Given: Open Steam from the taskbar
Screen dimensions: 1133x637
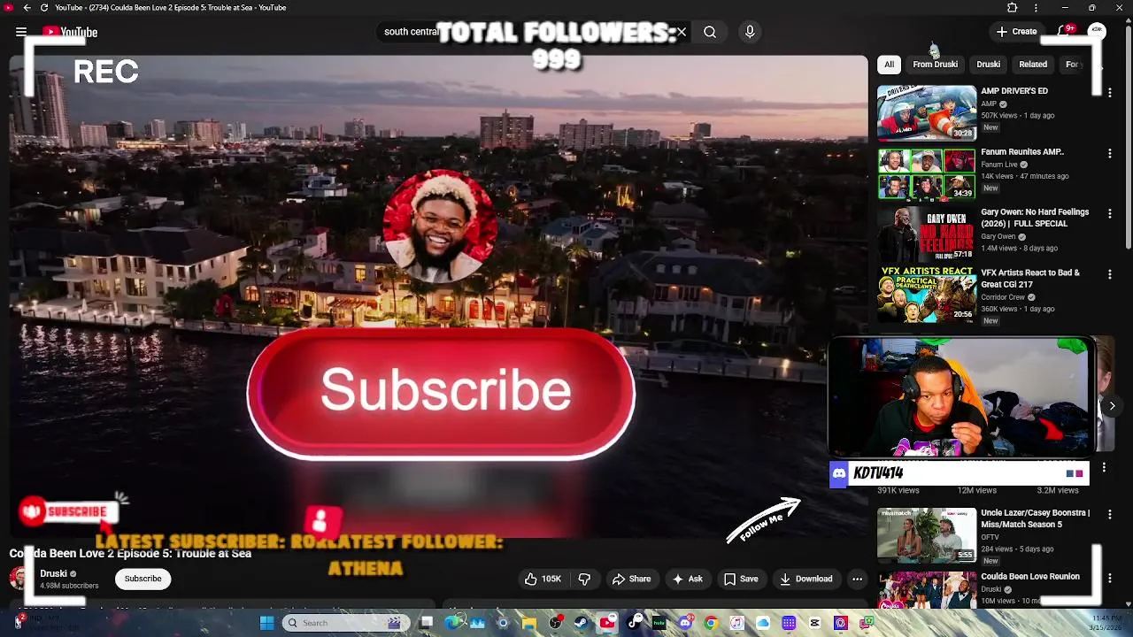Looking at the screenshot, I should [582, 623].
